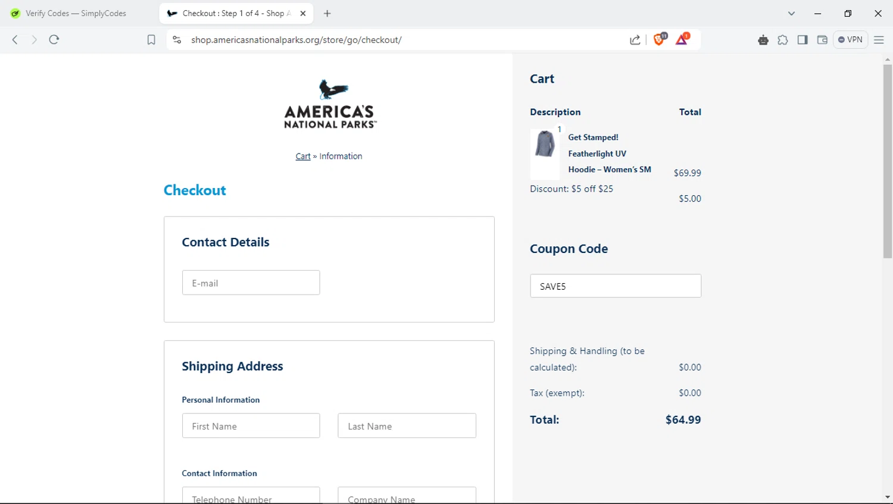
Task: Open the Leo AI assistant icon
Action: (x=763, y=40)
